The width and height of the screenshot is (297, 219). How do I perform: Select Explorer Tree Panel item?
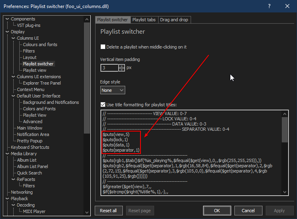42,83
